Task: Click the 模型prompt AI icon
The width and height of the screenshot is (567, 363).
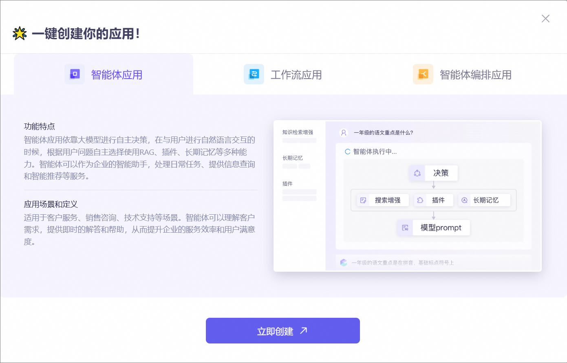Action: (x=405, y=228)
